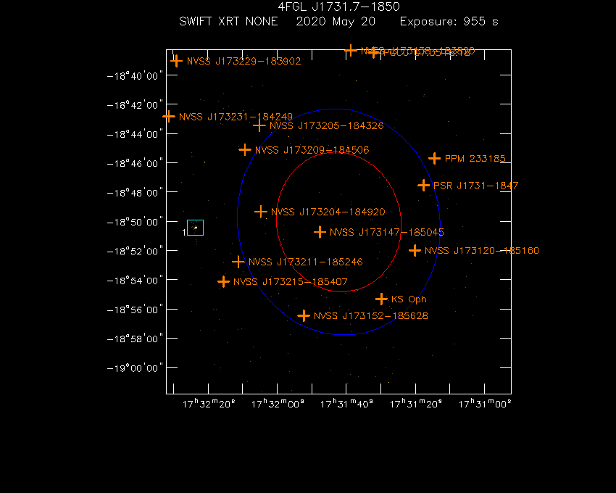Select the cross marker for NVSS J173211-185246
Image resolution: width=616 pixels, height=493 pixels.
238,262
